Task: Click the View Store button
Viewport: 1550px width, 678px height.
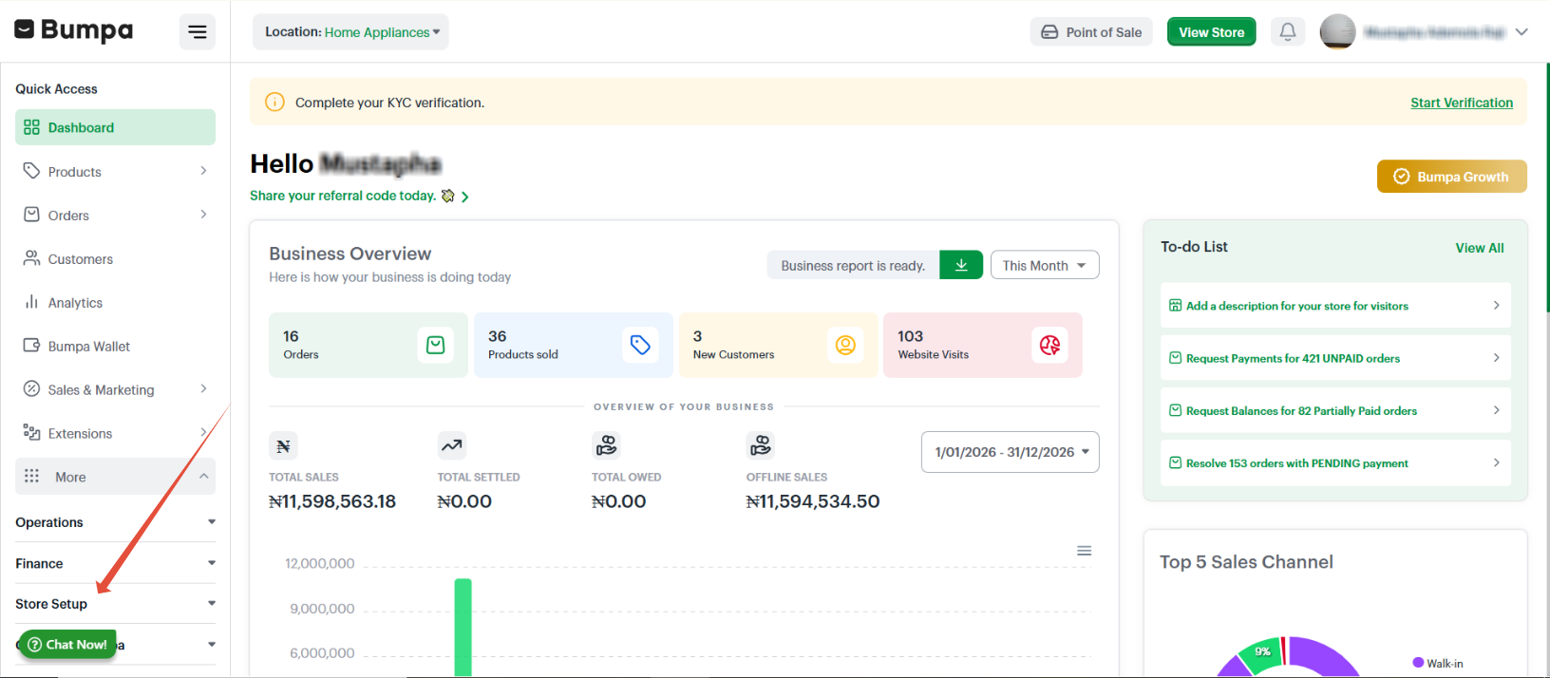Action: point(1211,32)
